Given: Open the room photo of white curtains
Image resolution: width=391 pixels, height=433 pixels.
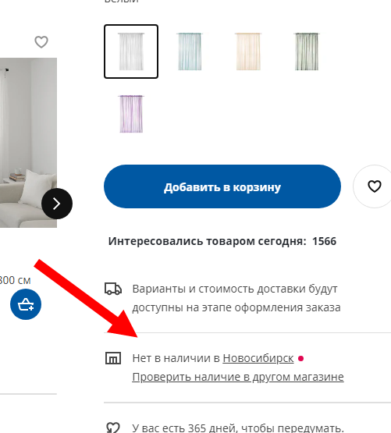Looking at the screenshot, I should click(28, 143).
